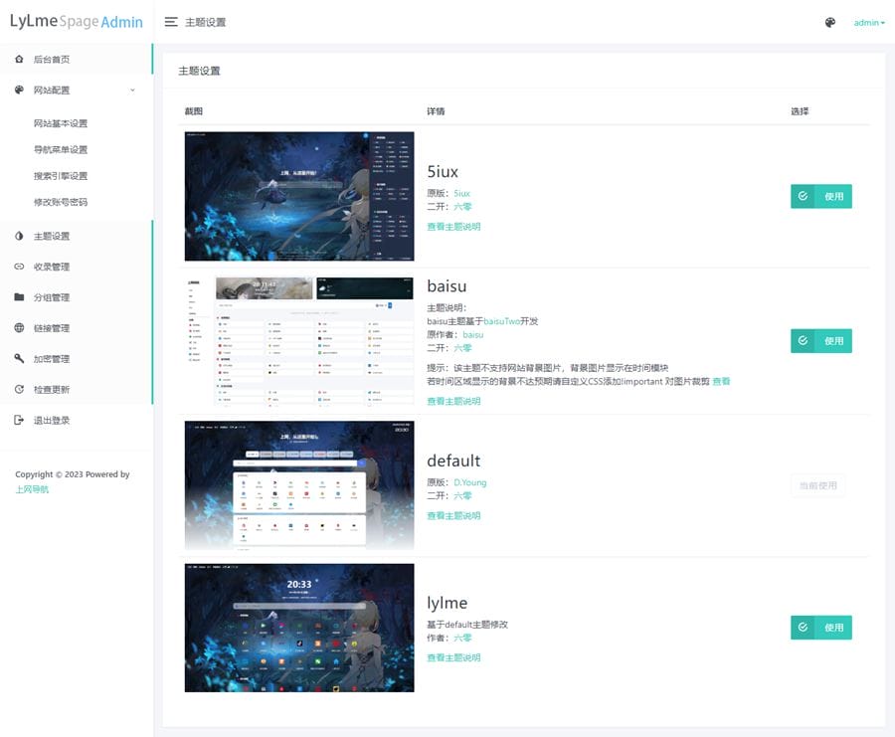
Task: Toggle the sidebar with the hamburger icon
Action: [171, 21]
